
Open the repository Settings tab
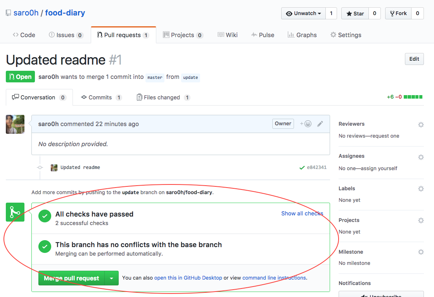[x=346, y=35]
